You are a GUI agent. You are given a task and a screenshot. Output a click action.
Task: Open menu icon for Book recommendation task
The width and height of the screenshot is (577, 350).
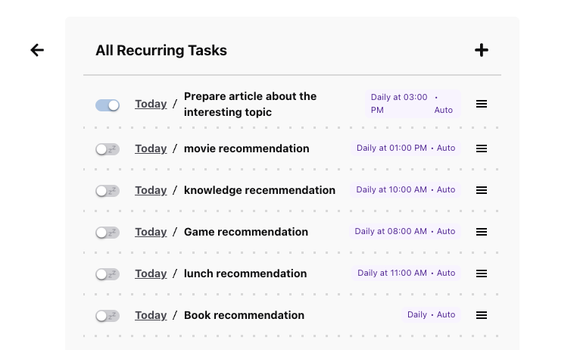pos(482,315)
